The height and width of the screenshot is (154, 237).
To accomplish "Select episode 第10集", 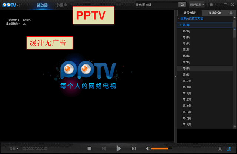I will [205, 81].
